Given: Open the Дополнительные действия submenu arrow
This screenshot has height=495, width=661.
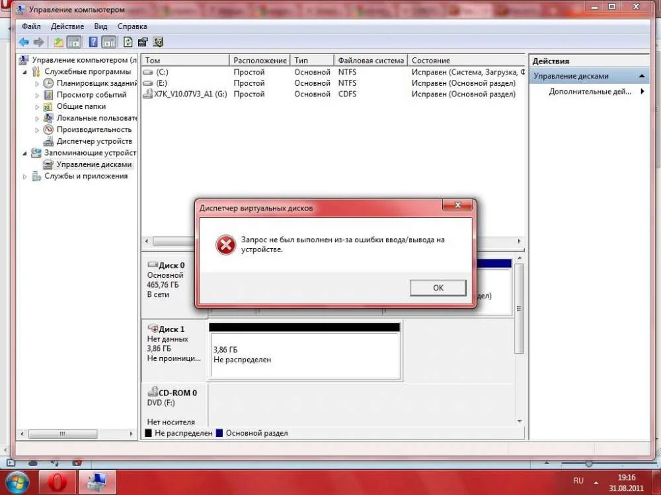Looking at the screenshot, I should pos(642,91).
